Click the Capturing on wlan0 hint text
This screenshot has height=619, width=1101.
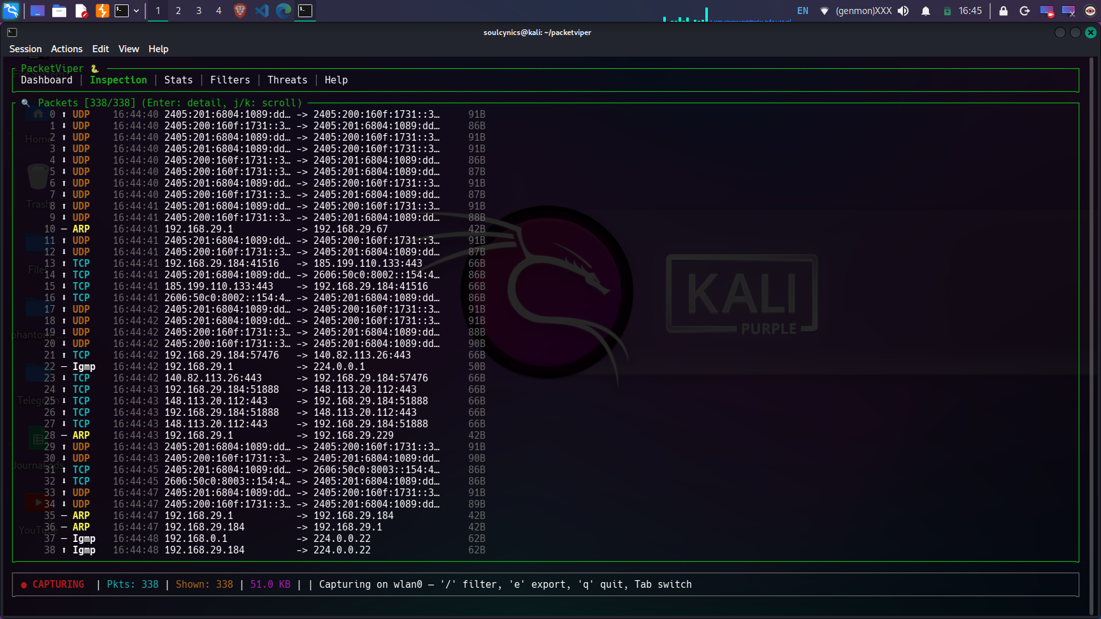pyautogui.click(x=505, y=585)
